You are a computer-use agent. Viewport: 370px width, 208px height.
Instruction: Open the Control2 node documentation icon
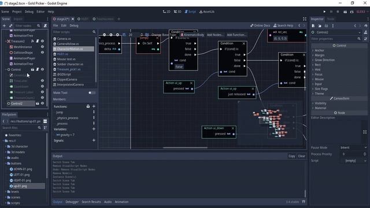pos(365,32)
